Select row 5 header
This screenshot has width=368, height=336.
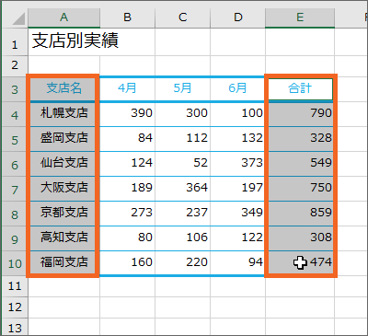pyautogui.click(x=15, y=139)
